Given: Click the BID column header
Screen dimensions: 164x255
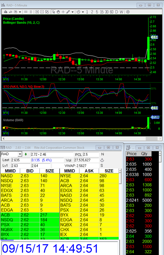Looking at the screenshot, I should [x=30, y=171].
